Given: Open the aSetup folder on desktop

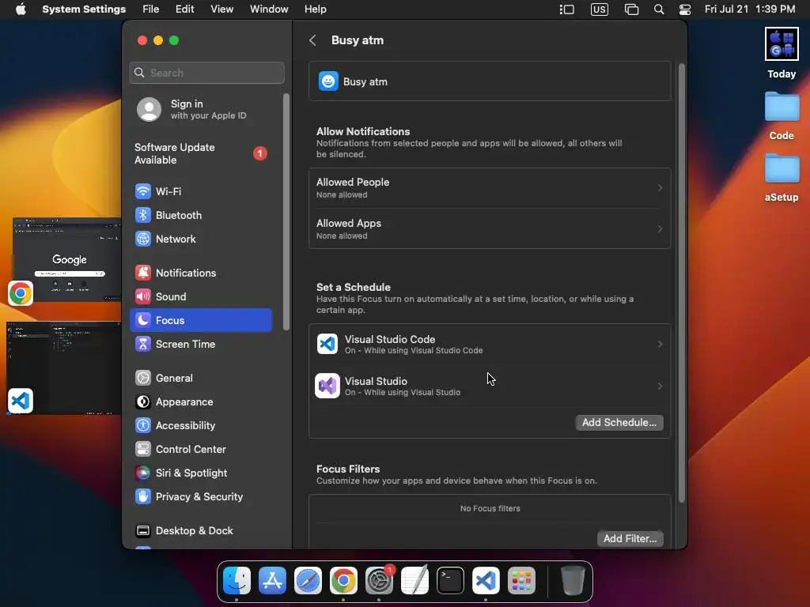Looking at the screenshot, I should coord(781,178).
